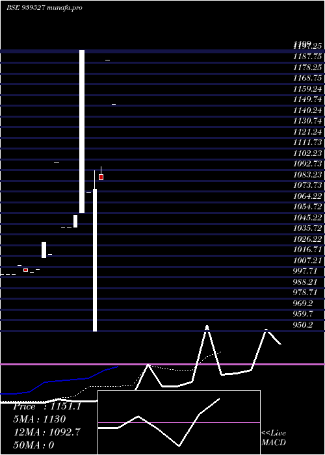Click the 1035.72 price axis label
The width and height of the screenshot is (325, 455).
click(307, 228)
